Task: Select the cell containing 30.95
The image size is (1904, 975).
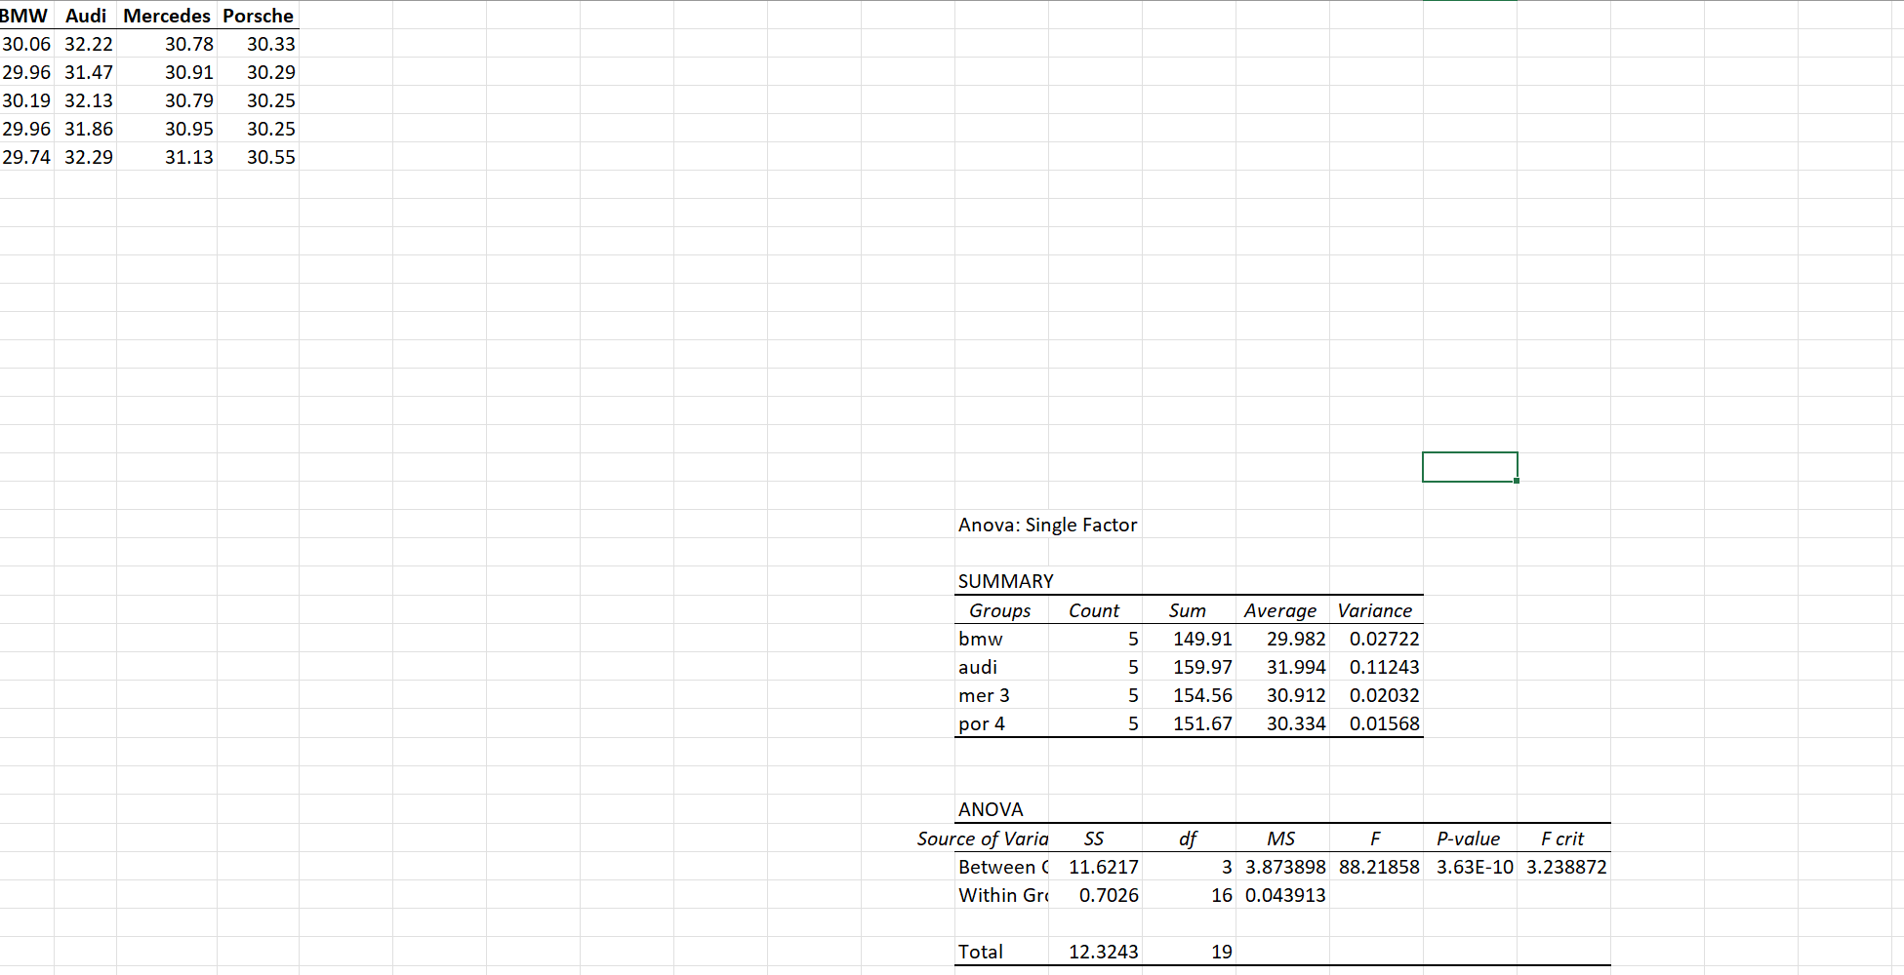Action: pyautogui.click(x=167, y=129)
